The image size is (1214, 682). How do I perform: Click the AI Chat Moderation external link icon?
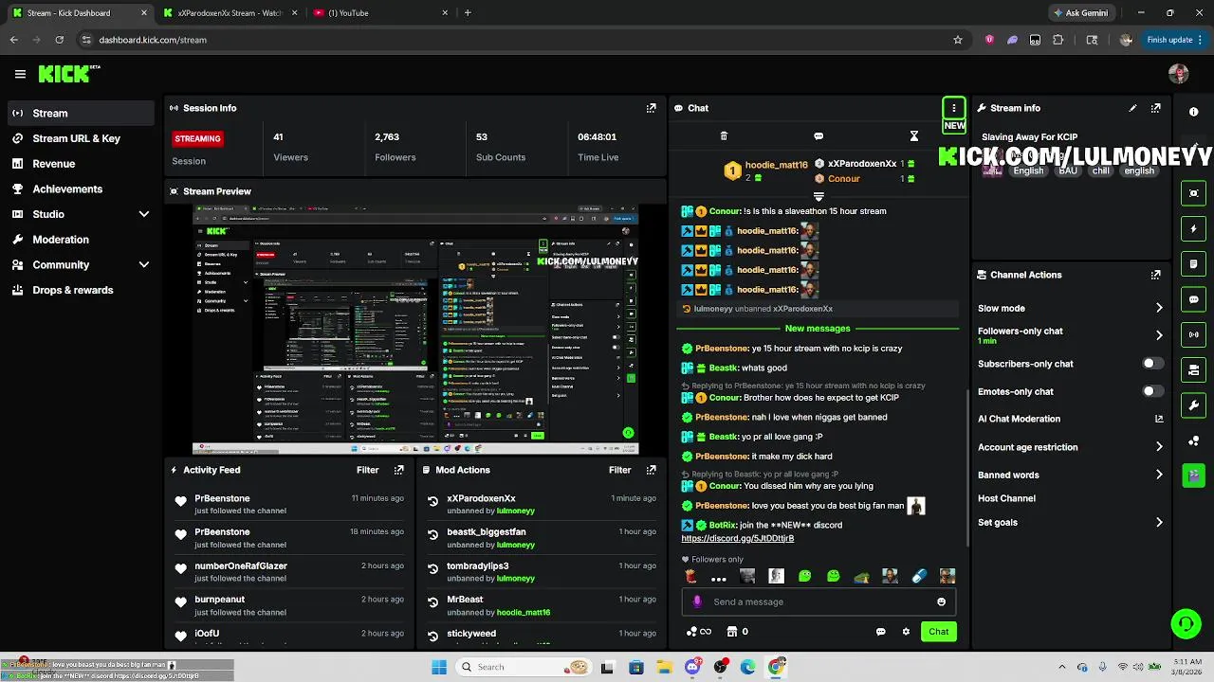1159,419
